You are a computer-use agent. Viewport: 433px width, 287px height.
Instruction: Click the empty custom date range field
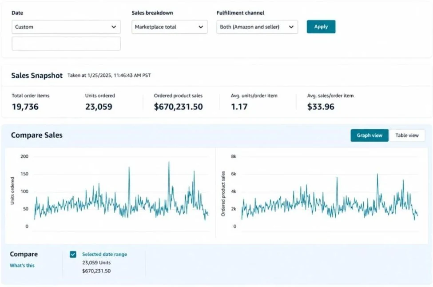tap(66, 44)
